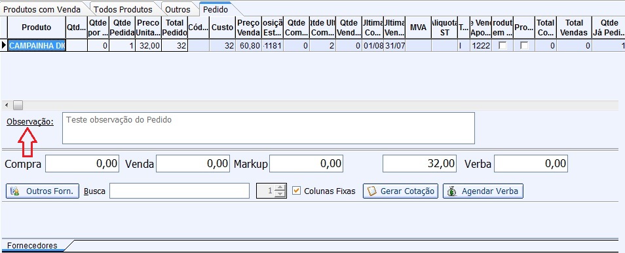
Task: Click the Qtde Pedida column header
Action: coord(122,28)
